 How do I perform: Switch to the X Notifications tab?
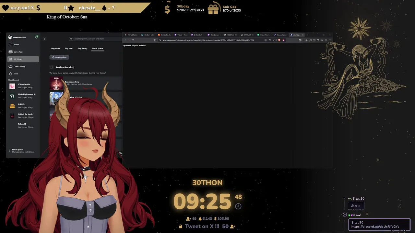click(131, 35)
